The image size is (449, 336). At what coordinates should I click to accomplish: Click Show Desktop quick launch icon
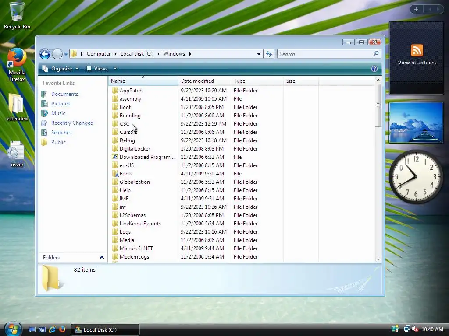click(32, 329)
